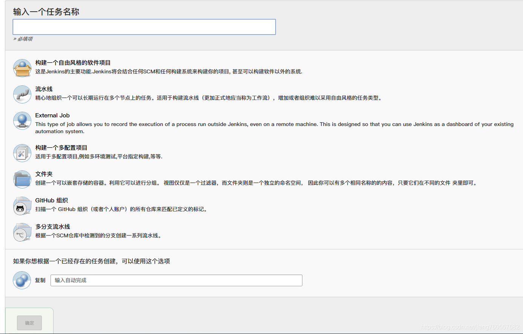The image size is (523, 334).
Task: Click the 输入自动完成 copy-from field
Action: [176, 280]
